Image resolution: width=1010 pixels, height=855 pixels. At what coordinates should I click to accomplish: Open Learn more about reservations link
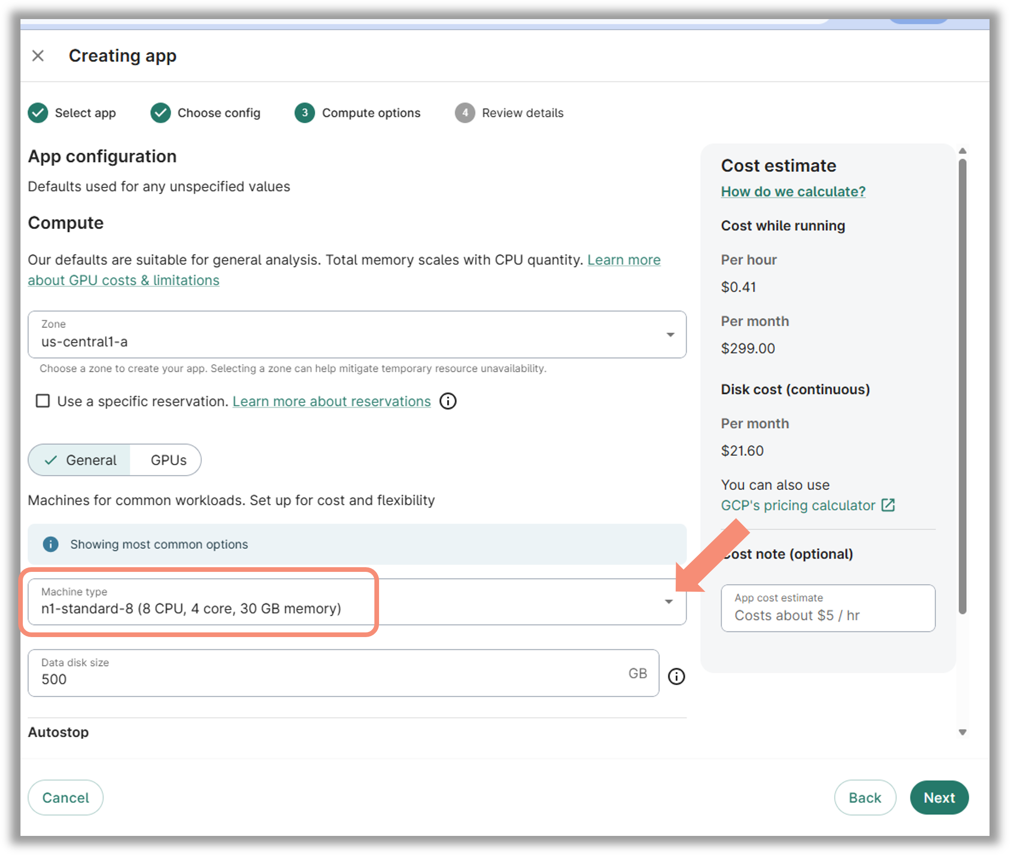point(332,401)
